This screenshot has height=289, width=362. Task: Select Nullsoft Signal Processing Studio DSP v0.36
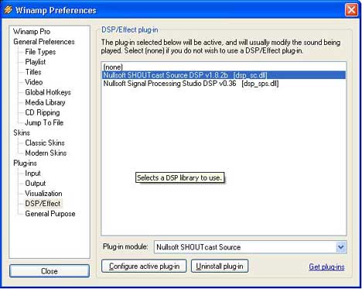pos(224,84)
